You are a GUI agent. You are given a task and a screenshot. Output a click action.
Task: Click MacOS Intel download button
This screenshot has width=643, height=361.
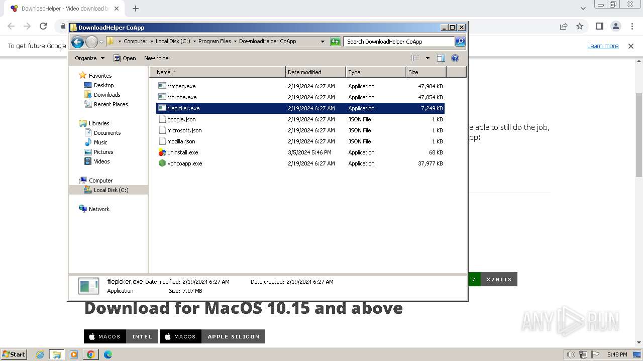pos(121,336)
